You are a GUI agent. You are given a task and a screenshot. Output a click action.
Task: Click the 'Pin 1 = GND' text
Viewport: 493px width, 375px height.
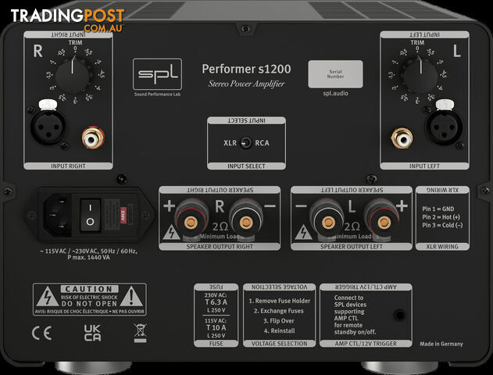[438, 209]
